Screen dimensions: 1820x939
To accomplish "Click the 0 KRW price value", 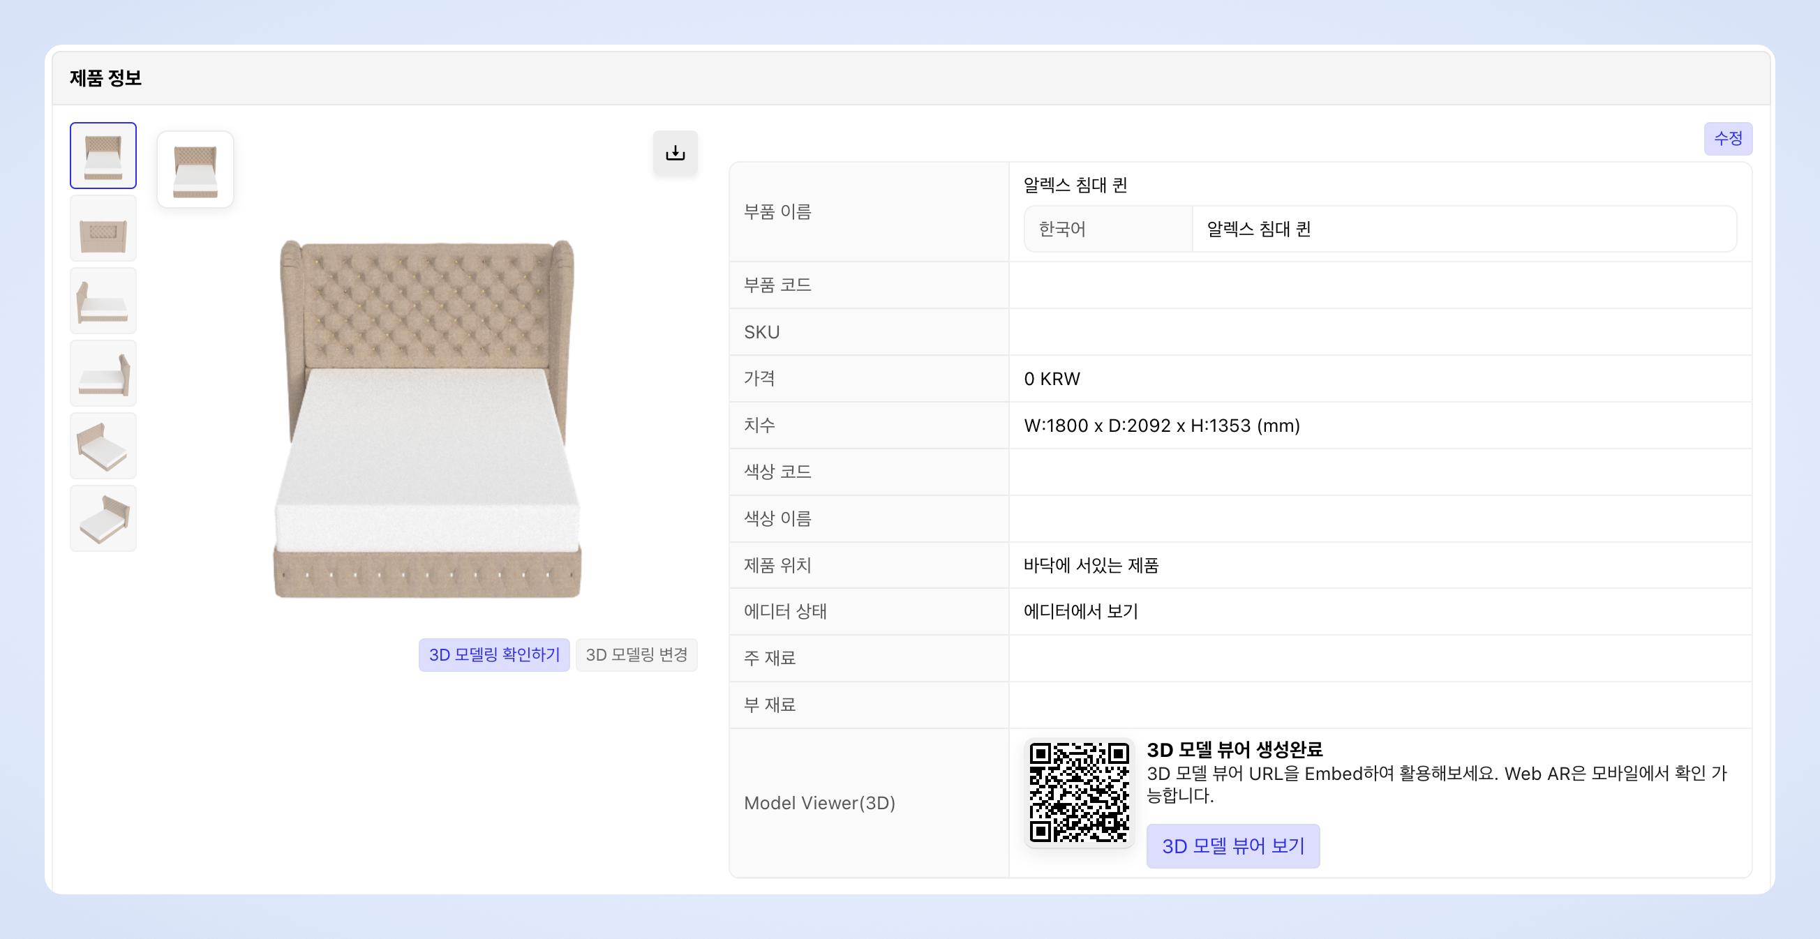I will click(x=1051, y=379).
